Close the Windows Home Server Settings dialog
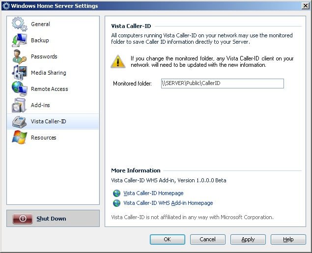 (x=306, y=6)
